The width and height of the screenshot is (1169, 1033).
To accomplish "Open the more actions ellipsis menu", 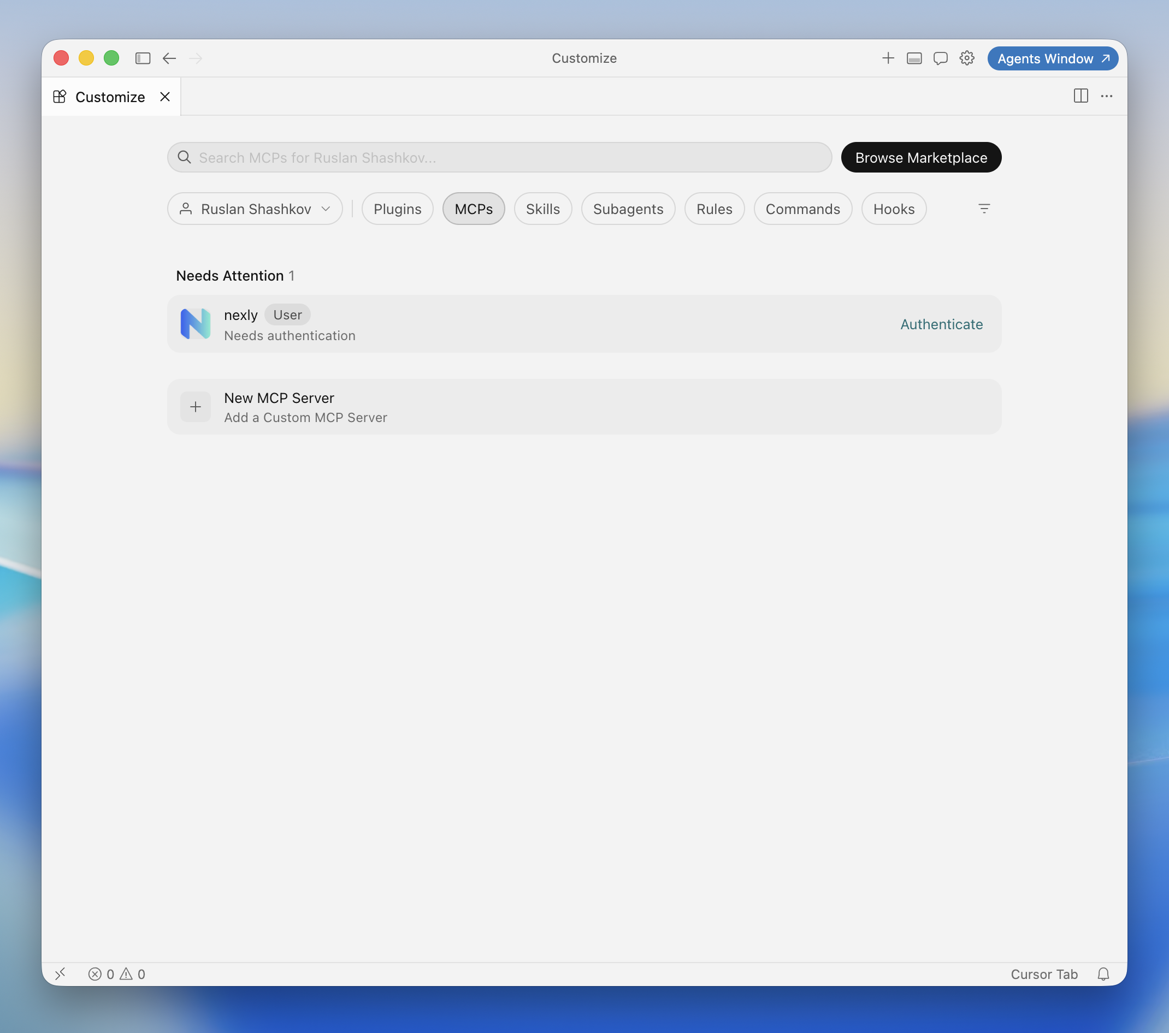I will [1107, 96].
